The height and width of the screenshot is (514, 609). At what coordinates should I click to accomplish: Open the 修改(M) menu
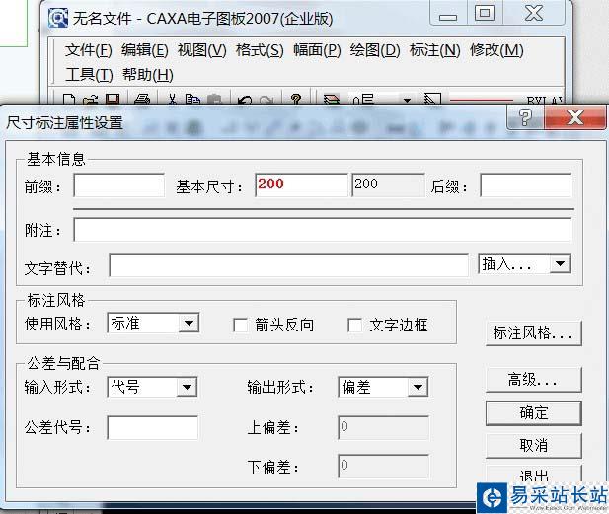coord(496,50)
